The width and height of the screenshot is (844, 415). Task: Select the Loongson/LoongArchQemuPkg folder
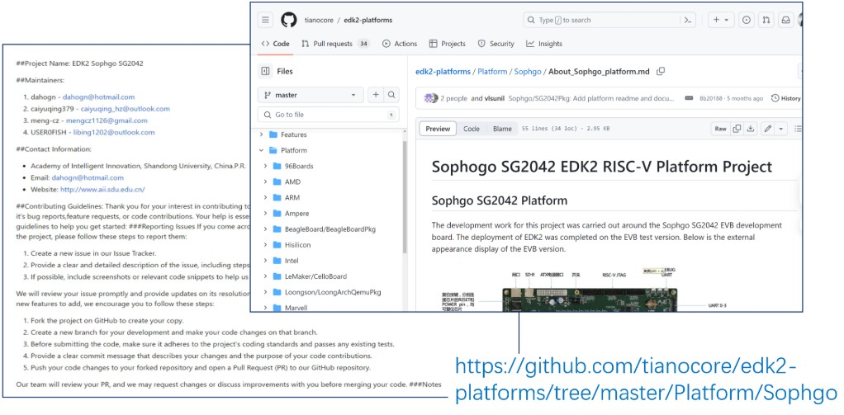pos(333,292)
